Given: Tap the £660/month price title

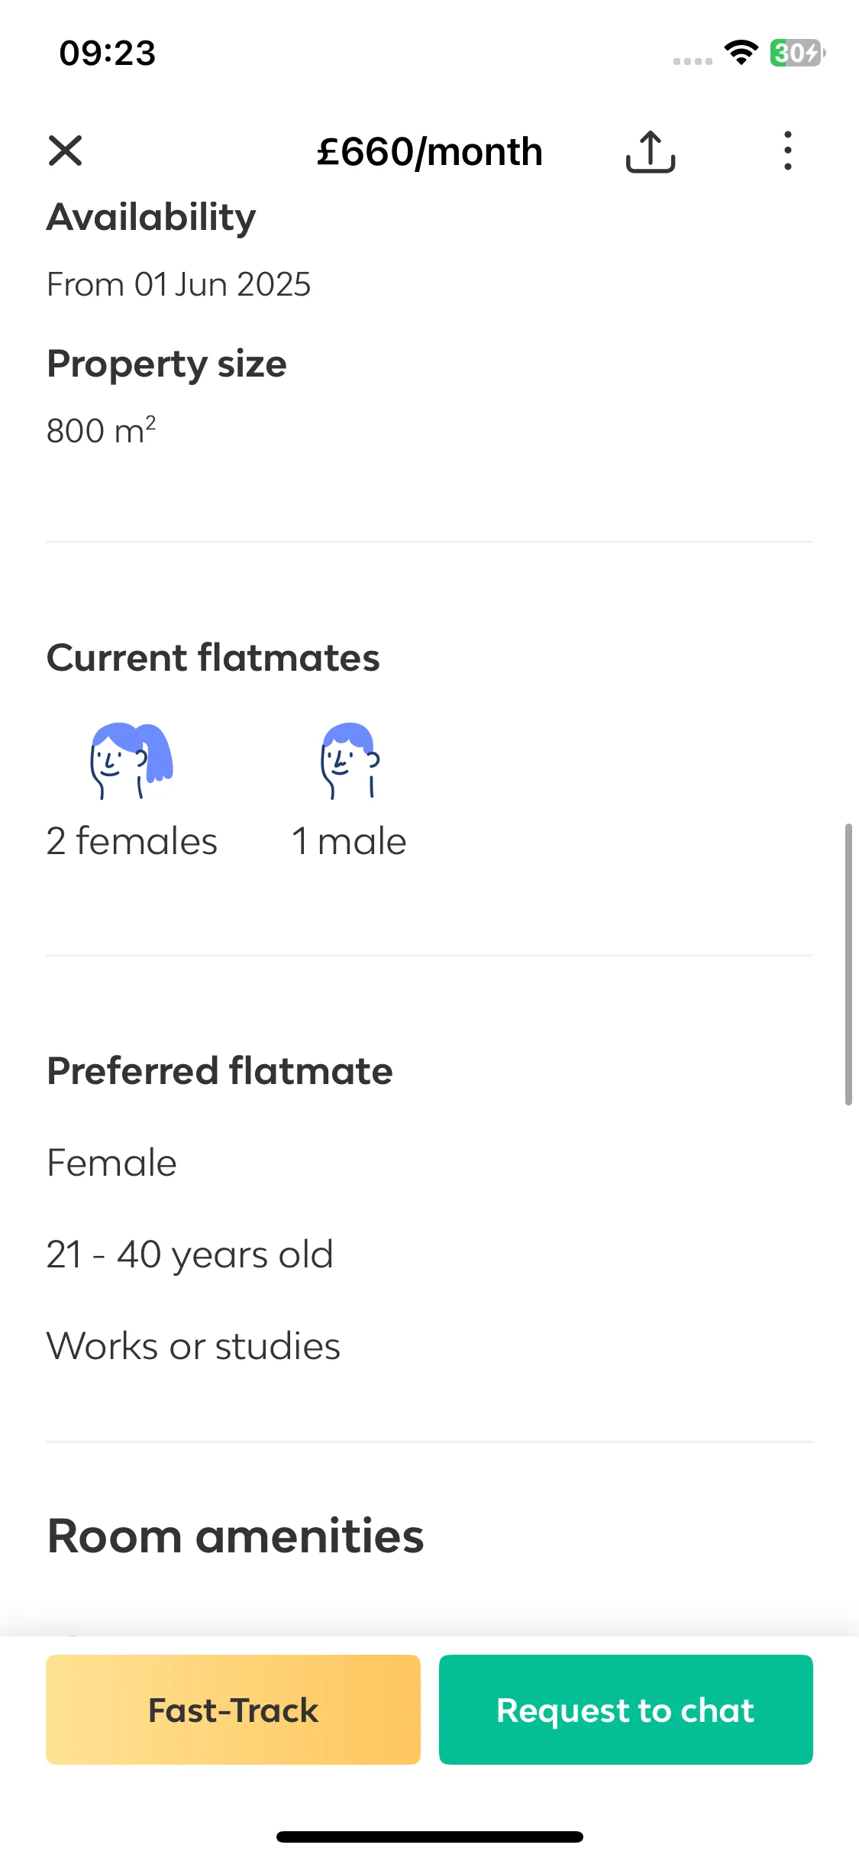Looking at the screenshot, I should [x=430, y=151].
